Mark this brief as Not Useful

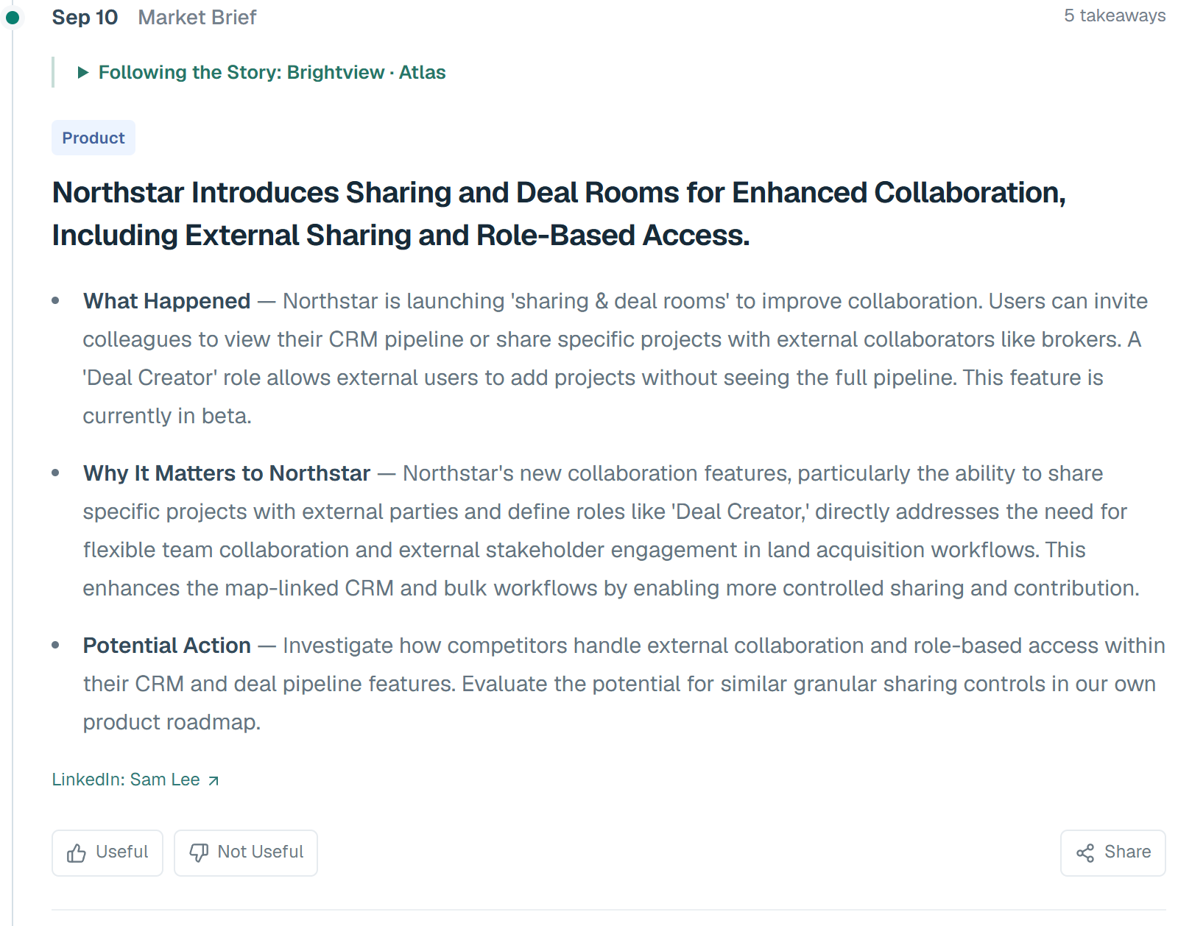(246, 853)
